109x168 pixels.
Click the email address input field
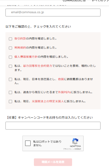pyautogui.click(x=53, y=12)
